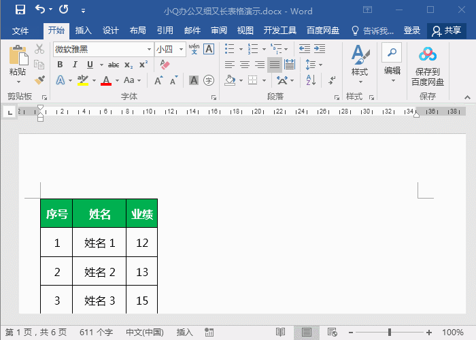Screen dimensions: 476x340
Task: Undo the last action
Action: click(39, 10)
